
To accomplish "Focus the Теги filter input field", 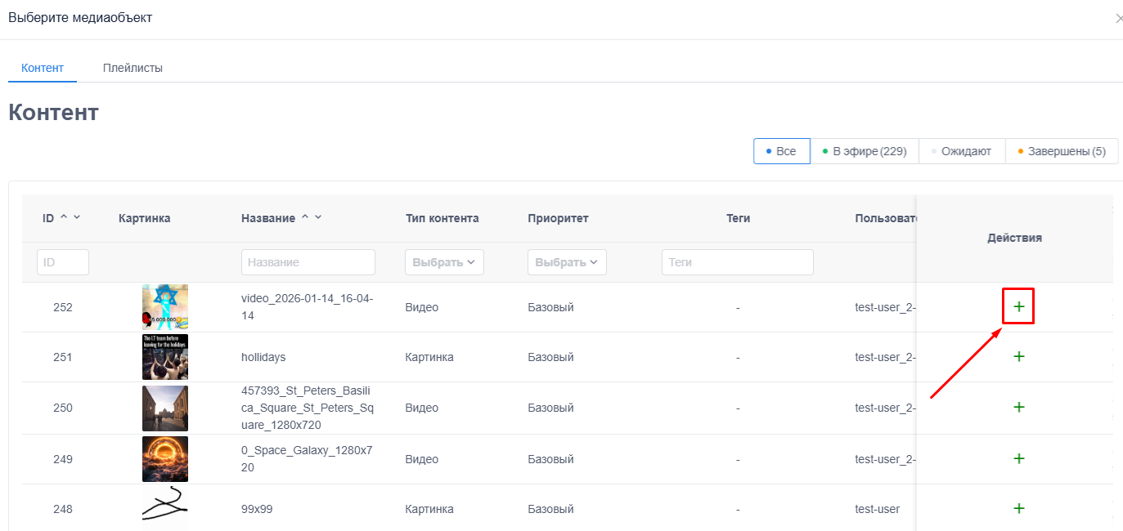I will point(738,262).
